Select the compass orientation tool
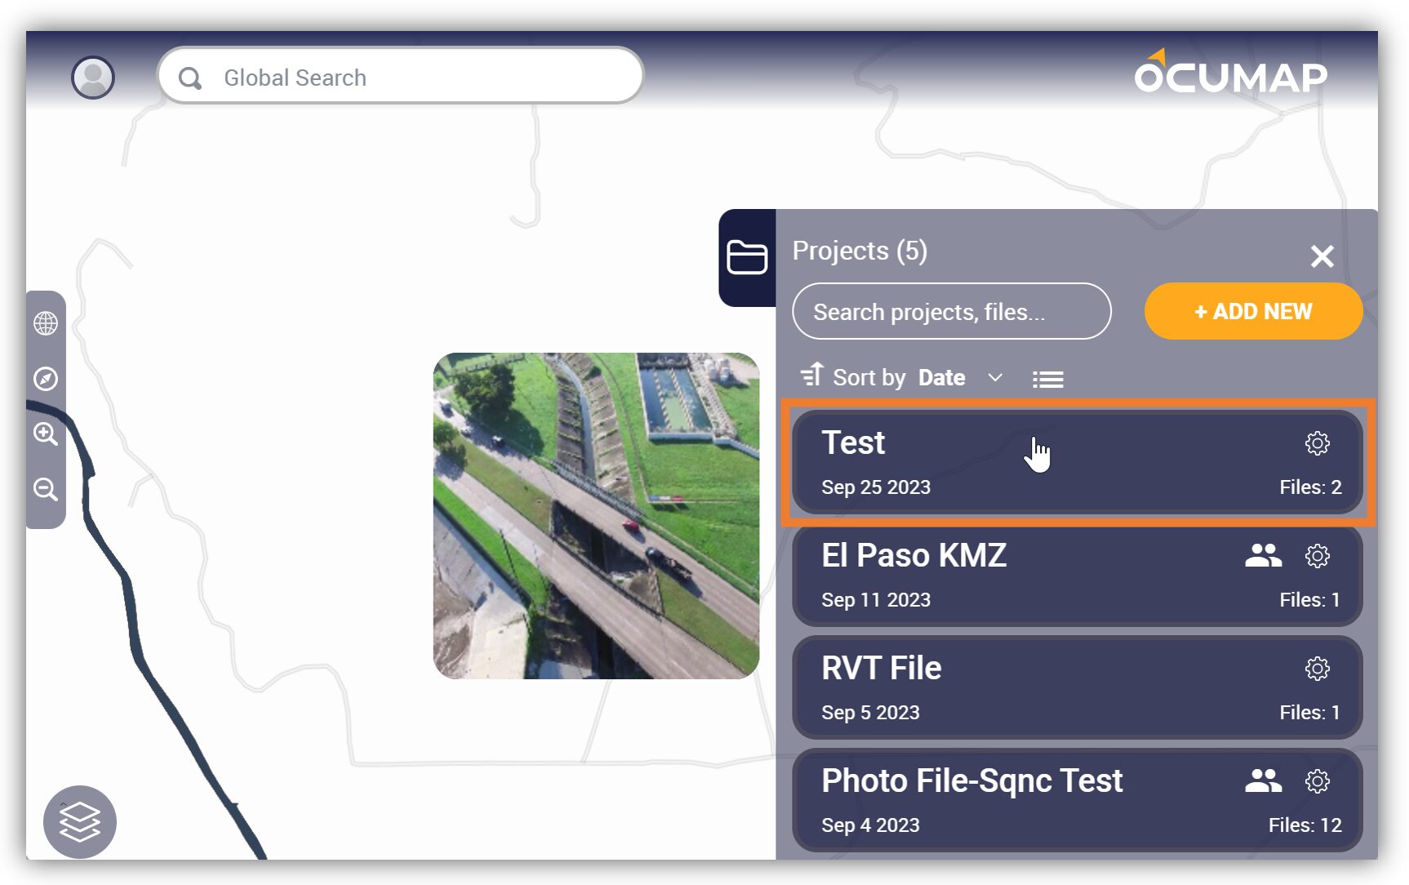 46,379
